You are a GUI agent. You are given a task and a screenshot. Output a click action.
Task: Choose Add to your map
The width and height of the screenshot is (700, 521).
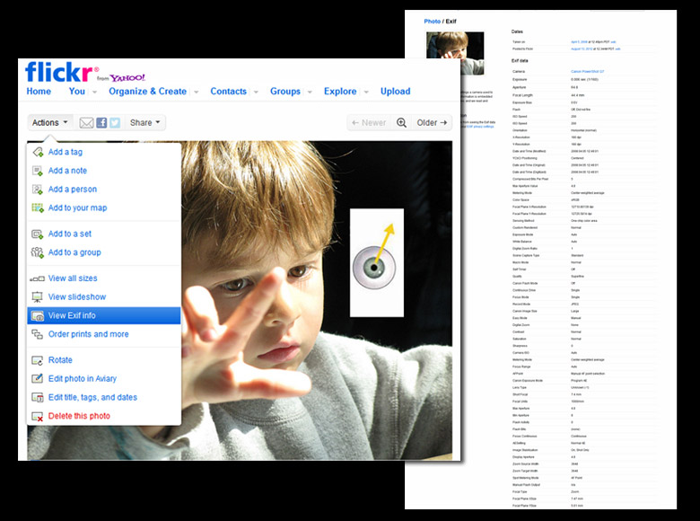coord(77,208)
